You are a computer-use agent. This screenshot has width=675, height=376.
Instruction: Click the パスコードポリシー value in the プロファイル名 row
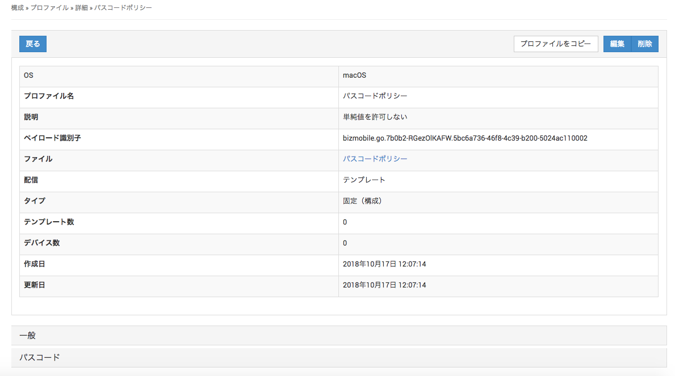tap(375, 96)
